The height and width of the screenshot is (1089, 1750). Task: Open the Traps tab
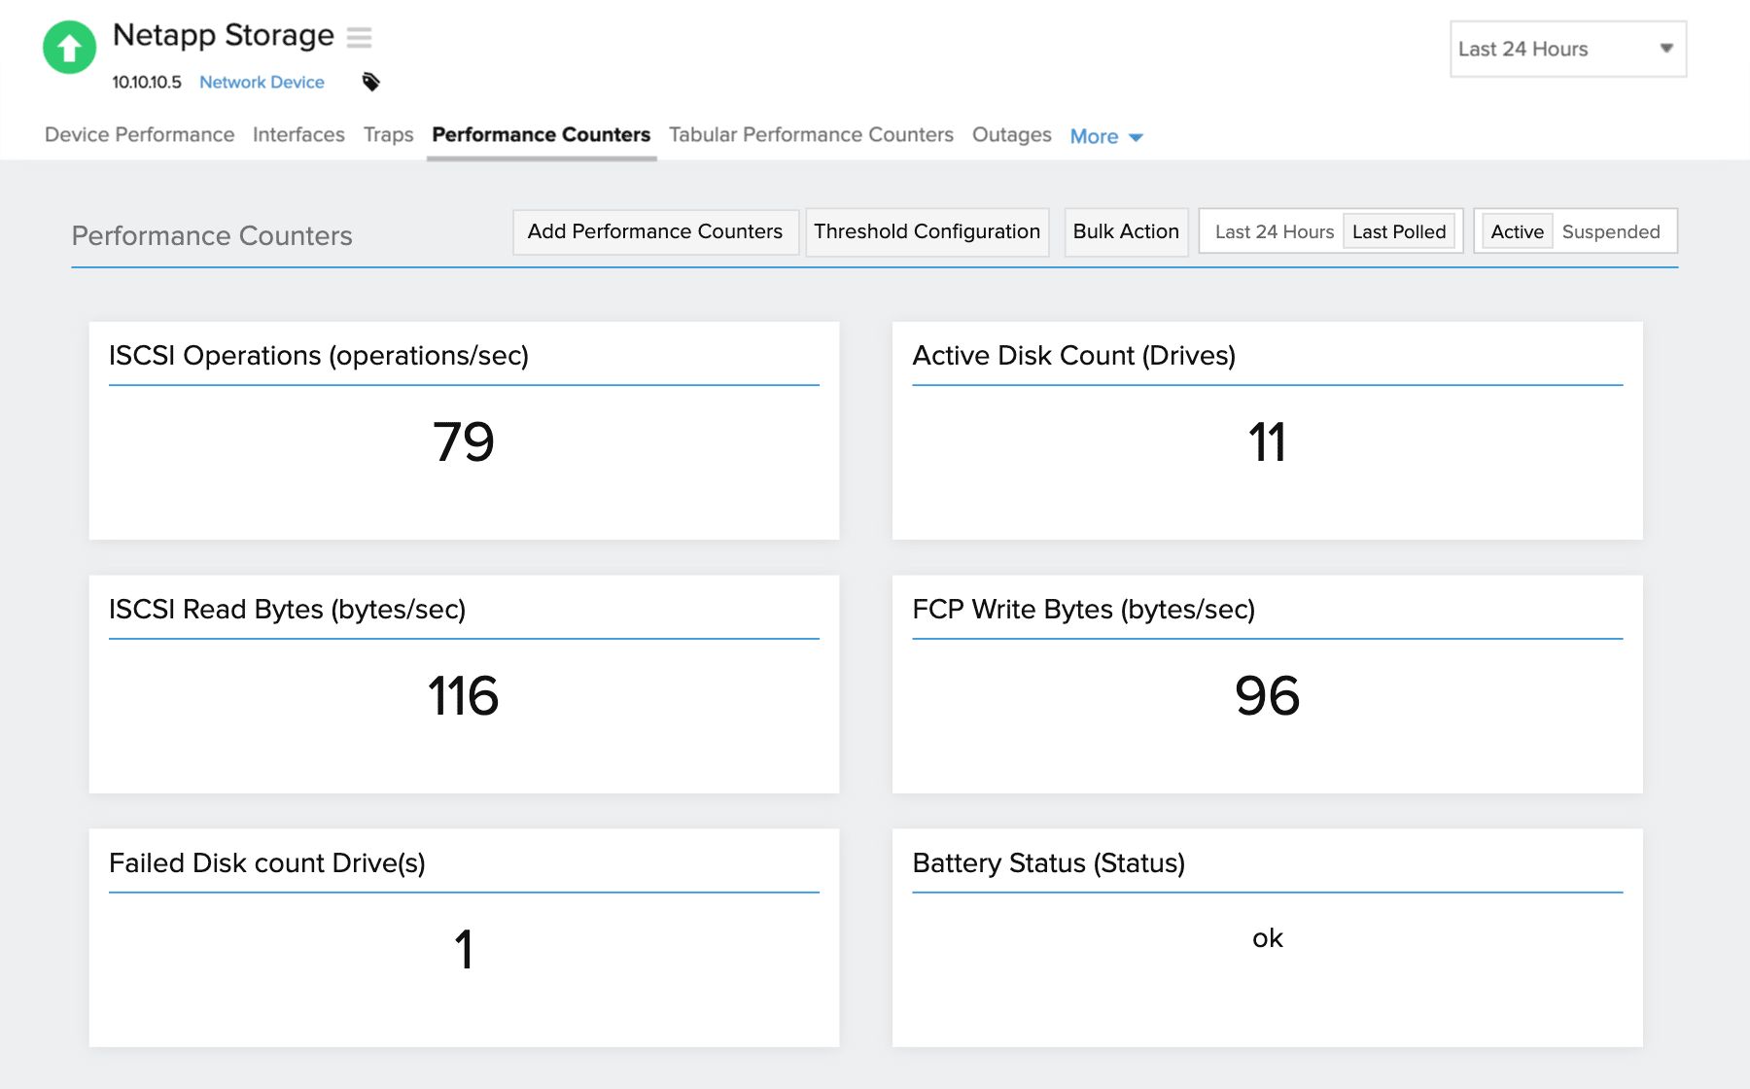388,135
